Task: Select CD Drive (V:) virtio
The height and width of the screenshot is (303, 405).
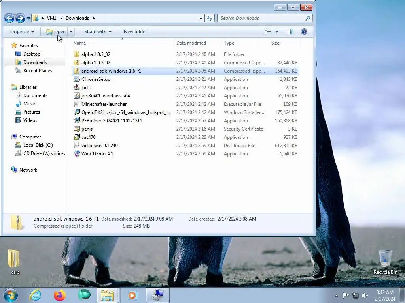Action: point(44,153)
